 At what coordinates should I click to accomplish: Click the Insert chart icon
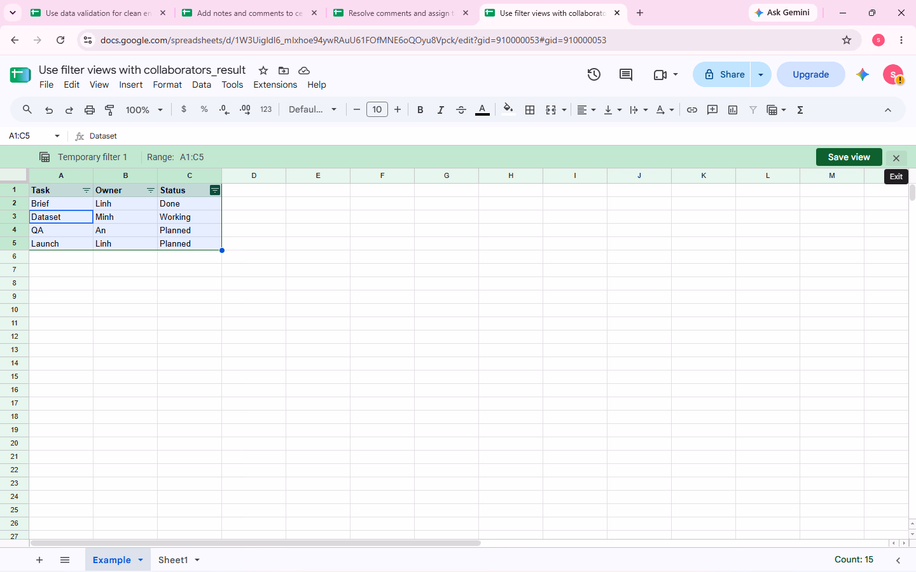[x=733, y=110]
